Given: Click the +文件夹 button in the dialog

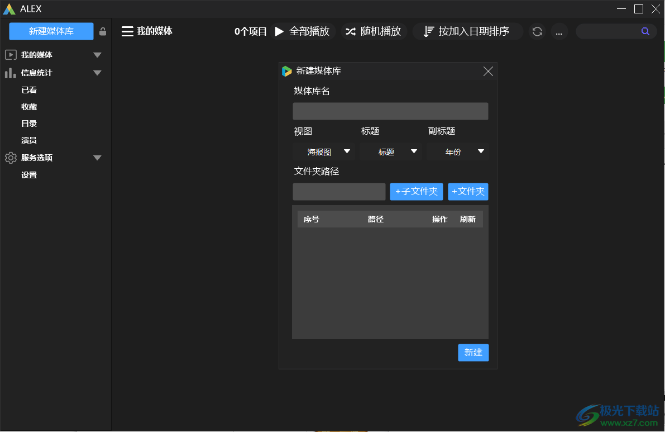Looking at the screenshot, I should (468, 191).
